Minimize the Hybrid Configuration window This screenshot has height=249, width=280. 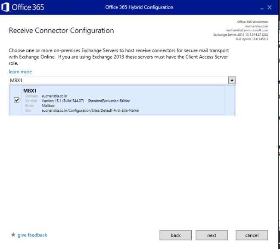click(262, 8)
